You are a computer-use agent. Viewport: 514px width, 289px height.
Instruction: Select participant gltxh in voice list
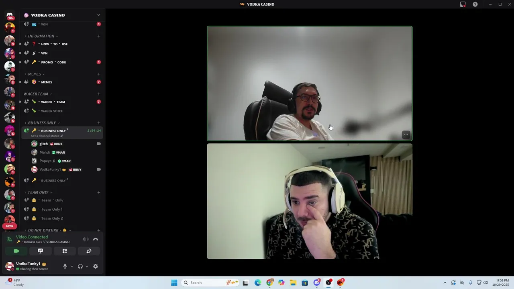point(66,144)
